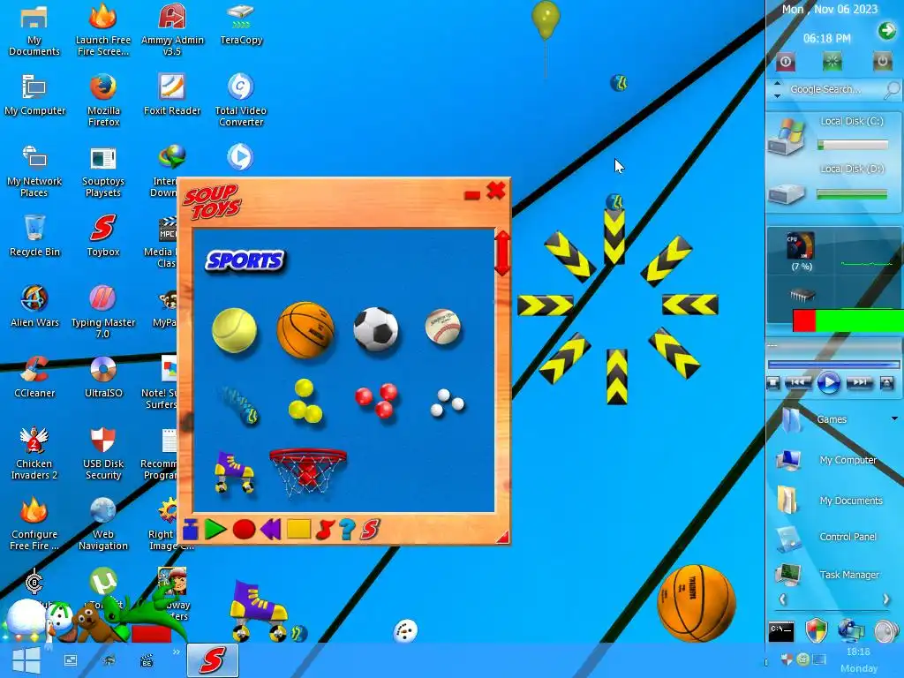Open Task Manager from the sidebar
Image resolution: width=904 pixels, height=678 pixels.
[x=849, y=575]
